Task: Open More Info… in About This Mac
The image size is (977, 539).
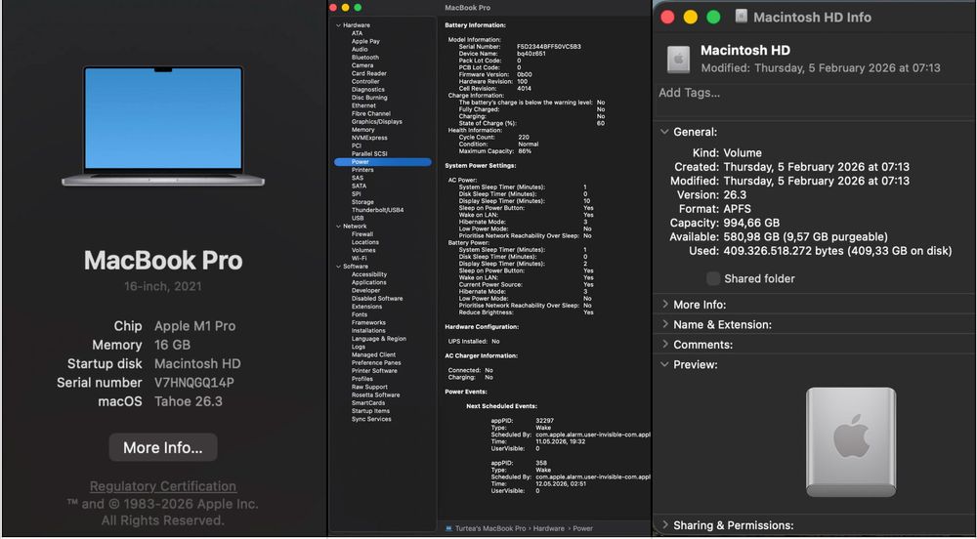Action: 162,447
